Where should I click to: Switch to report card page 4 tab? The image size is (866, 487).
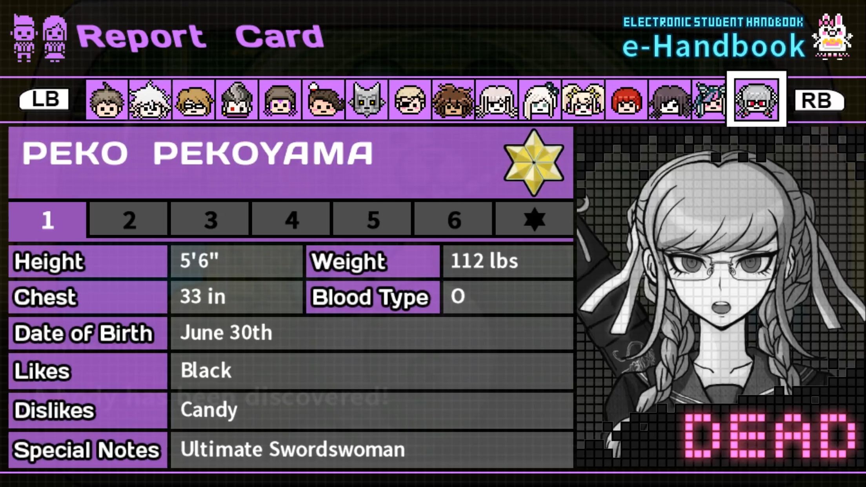click(291, 220)
